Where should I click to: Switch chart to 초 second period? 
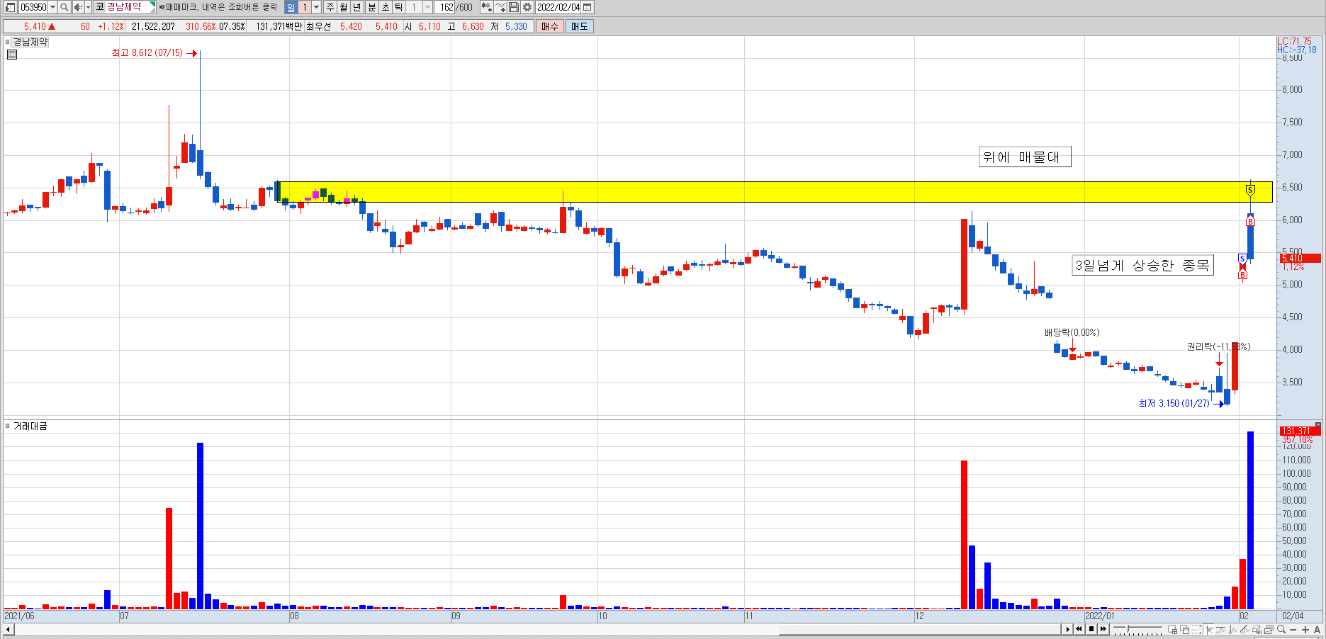click(x=386, y=7)
